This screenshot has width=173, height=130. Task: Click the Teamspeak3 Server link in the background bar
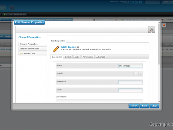pos(141,19)
